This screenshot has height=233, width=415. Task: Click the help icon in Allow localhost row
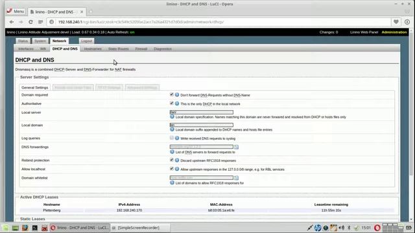tap(177, 169)
